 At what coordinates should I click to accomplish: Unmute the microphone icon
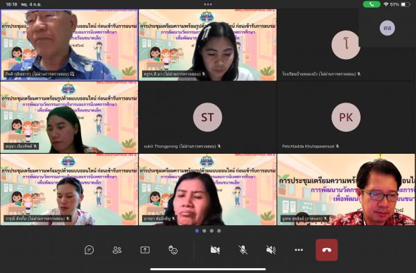243,249
